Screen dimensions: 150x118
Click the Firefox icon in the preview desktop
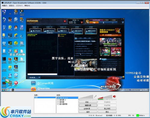[x=10, y=59]
